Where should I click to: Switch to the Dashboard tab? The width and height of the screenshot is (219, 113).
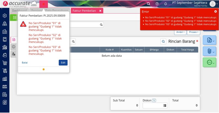click(x=19, y=11)
